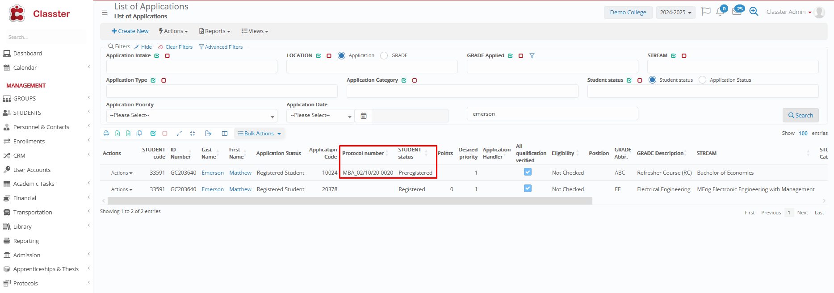Image resolution: width=834 pixels, height=293 pixels.
Task: Toggle qualification verified checkbox for Refresher Course row
Action: tap(528, 172)
